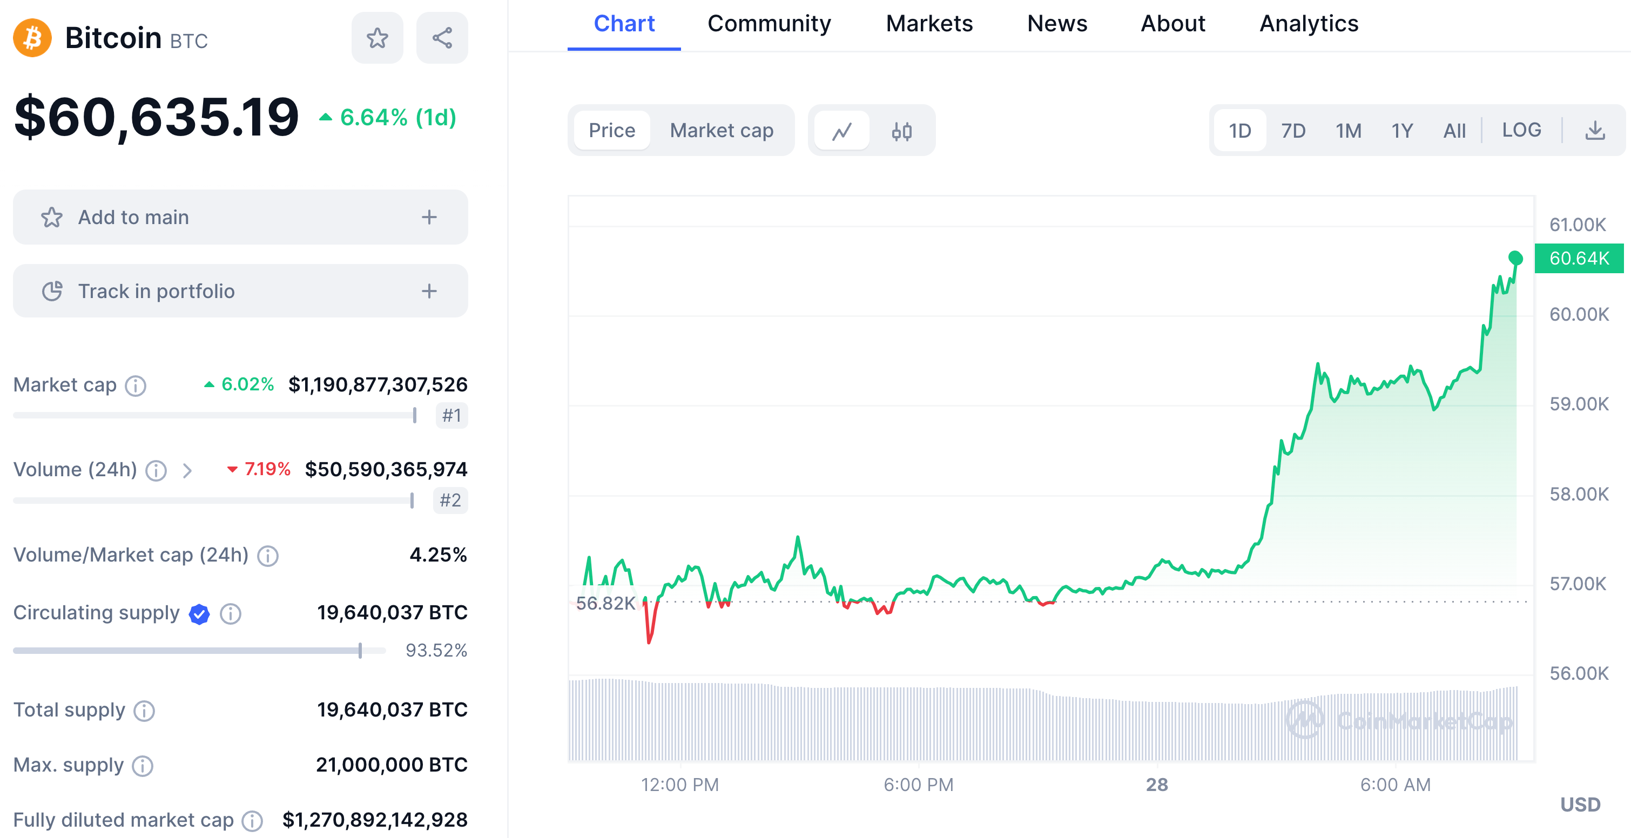1631x838 pixels.
Task: Select Market cap chart mode
Action: pyautogui.click(x=722, y=130)
